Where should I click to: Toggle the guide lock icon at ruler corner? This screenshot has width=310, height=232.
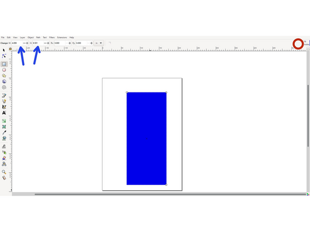point(10,49)
